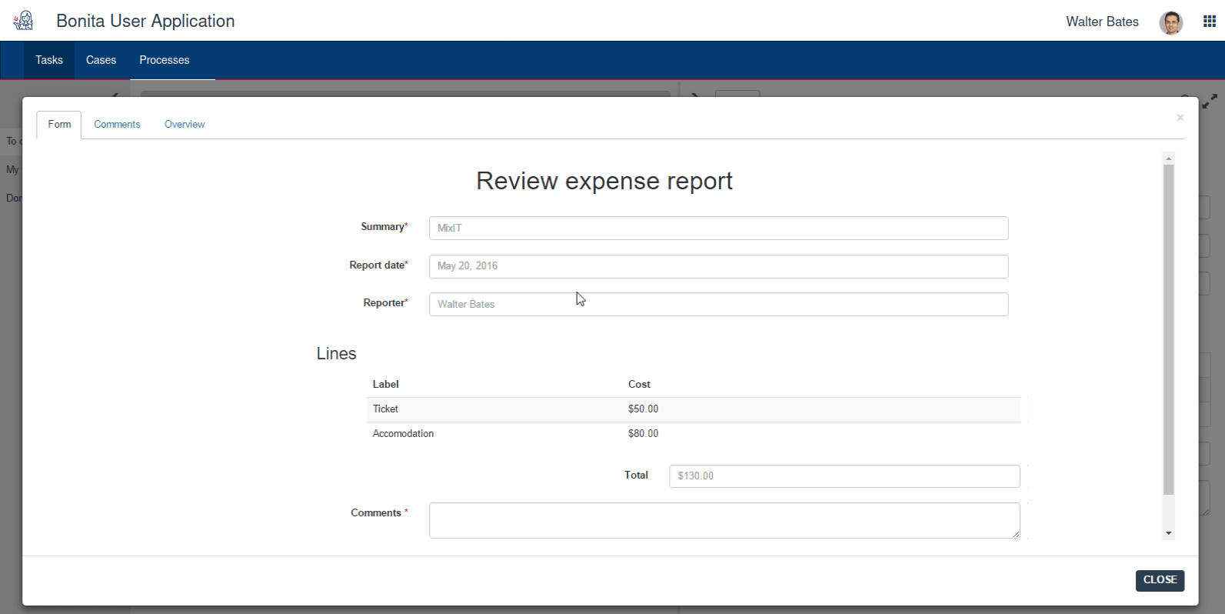
Task: Click the form's vertical scrollbar thumb
Action: [x=1169, y=329]
